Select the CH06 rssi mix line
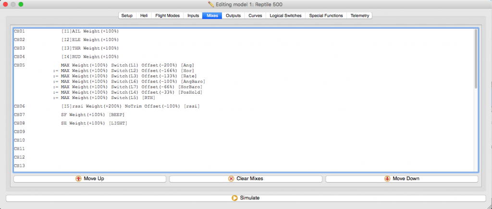This screenshot has height=209, width=492. pos(130,106)
